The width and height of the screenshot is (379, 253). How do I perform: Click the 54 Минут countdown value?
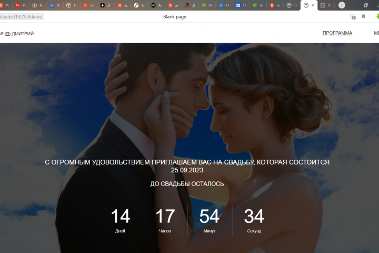(x=210, y=220)
